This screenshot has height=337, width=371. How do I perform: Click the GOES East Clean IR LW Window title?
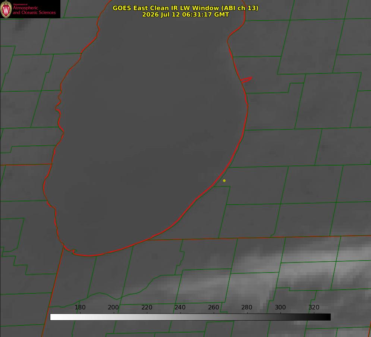click(x=186, y=8)
